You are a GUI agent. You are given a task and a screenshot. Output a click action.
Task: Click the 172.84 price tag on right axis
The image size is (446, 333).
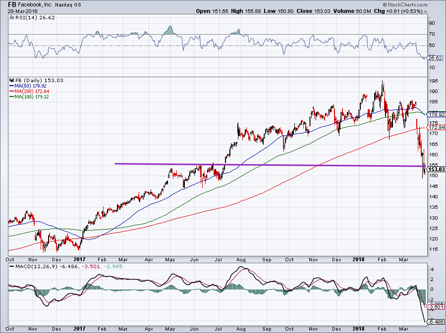pyautogui.click(x=436, y=128)
